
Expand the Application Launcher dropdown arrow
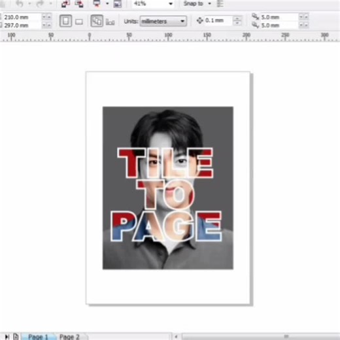coord(107,4)
